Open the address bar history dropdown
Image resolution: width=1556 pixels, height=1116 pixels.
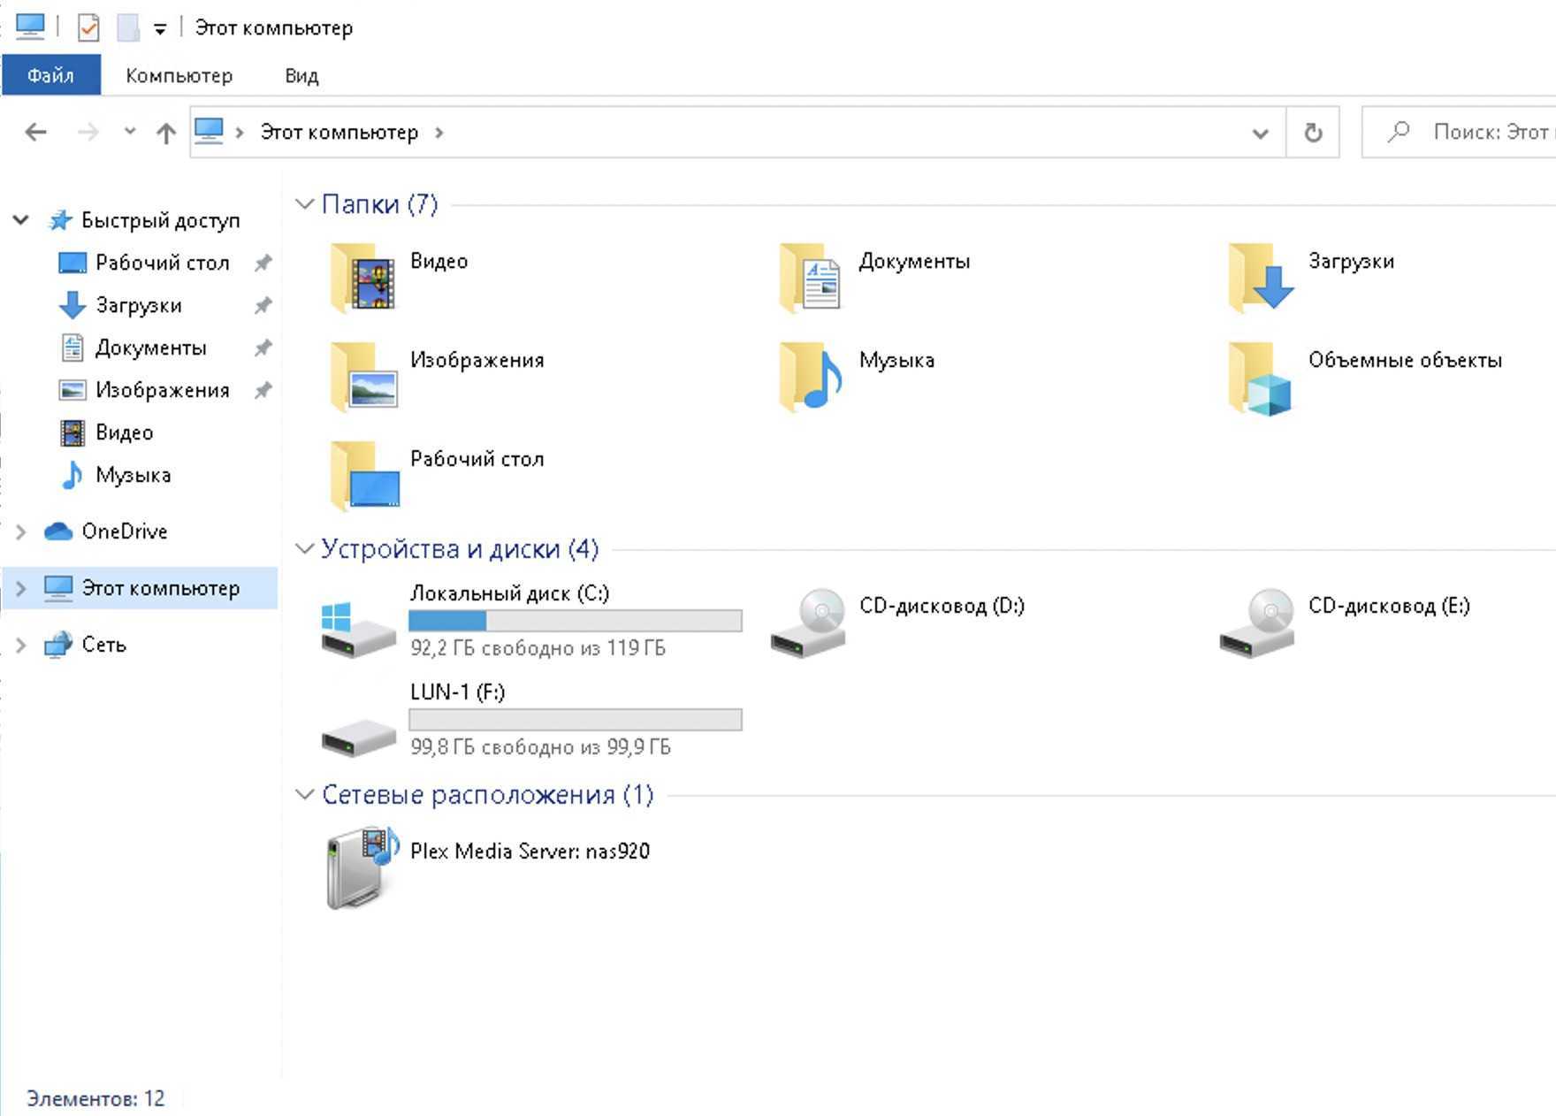point(1260,133)
